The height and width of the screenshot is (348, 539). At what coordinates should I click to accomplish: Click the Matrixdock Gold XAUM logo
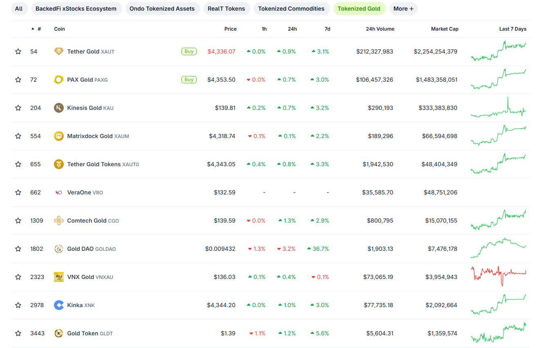(59, 136)
